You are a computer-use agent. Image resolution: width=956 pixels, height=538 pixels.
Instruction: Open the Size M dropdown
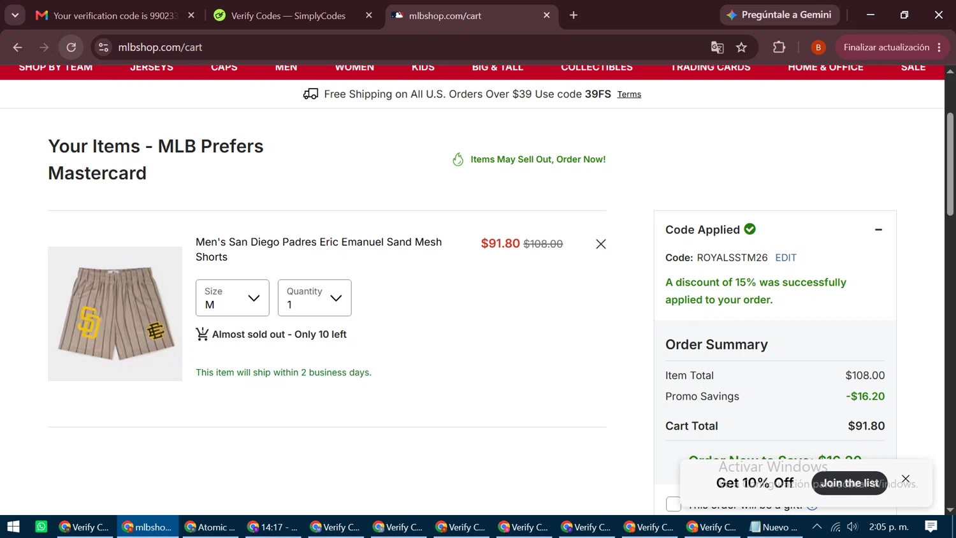[x=233, y=298]
